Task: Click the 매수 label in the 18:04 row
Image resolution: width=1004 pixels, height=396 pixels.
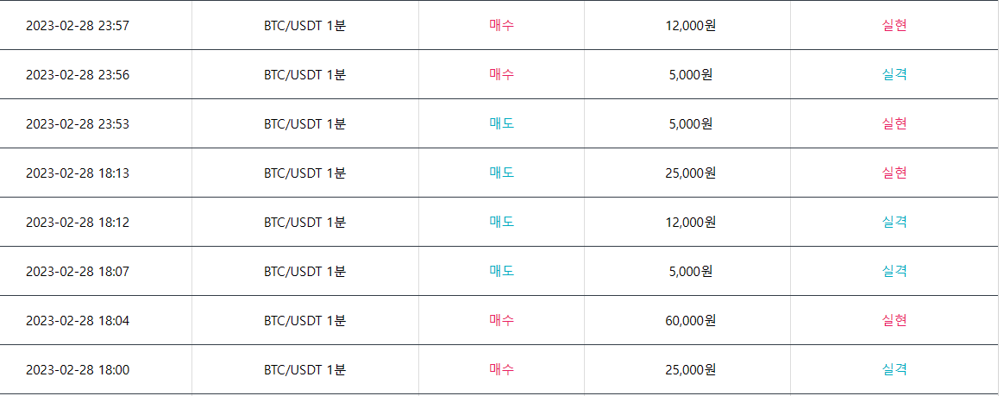Action: (501, 320)
